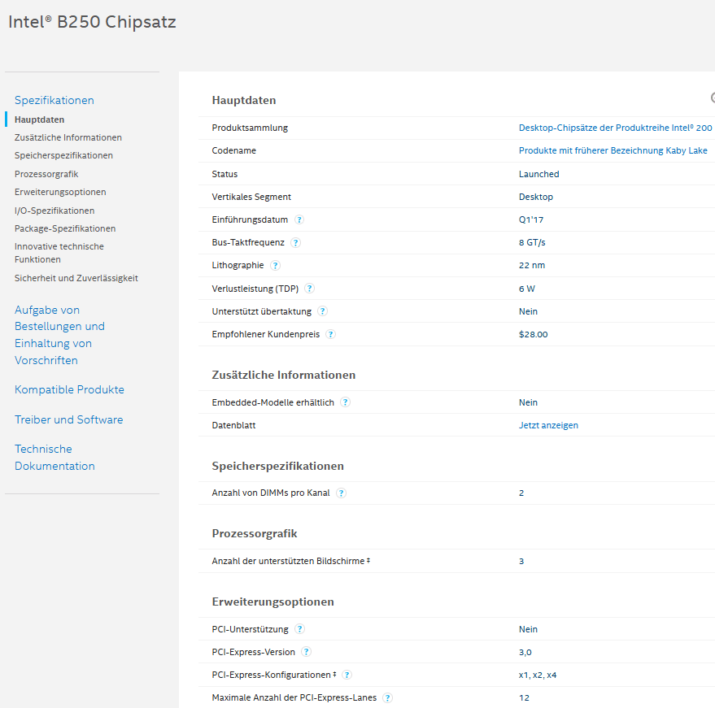Click the 3,0 PCI-Express version value
This screenshot has height=708, width=715.
tap(525, 653)
